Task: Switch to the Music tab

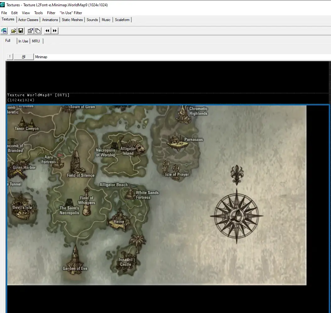Action: click(x=106, y=20)
